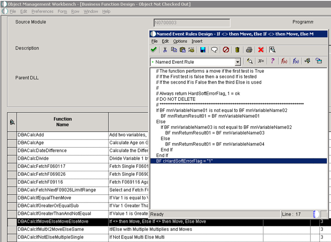Click 'If Not Equal Multi Else Multi' description
The image size is (331, 242).
pyautogui.click(x=137, y=237)
